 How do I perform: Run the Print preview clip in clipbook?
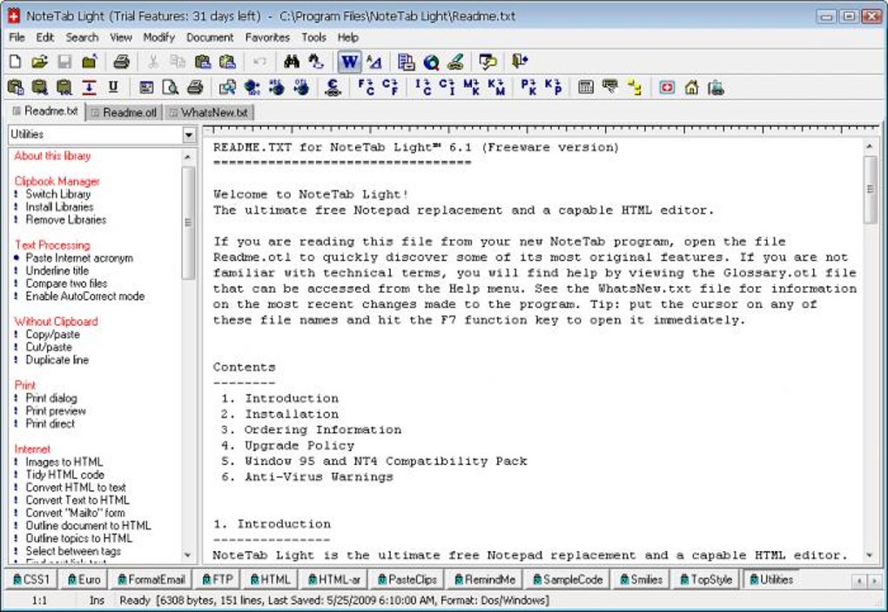(56, 411)
